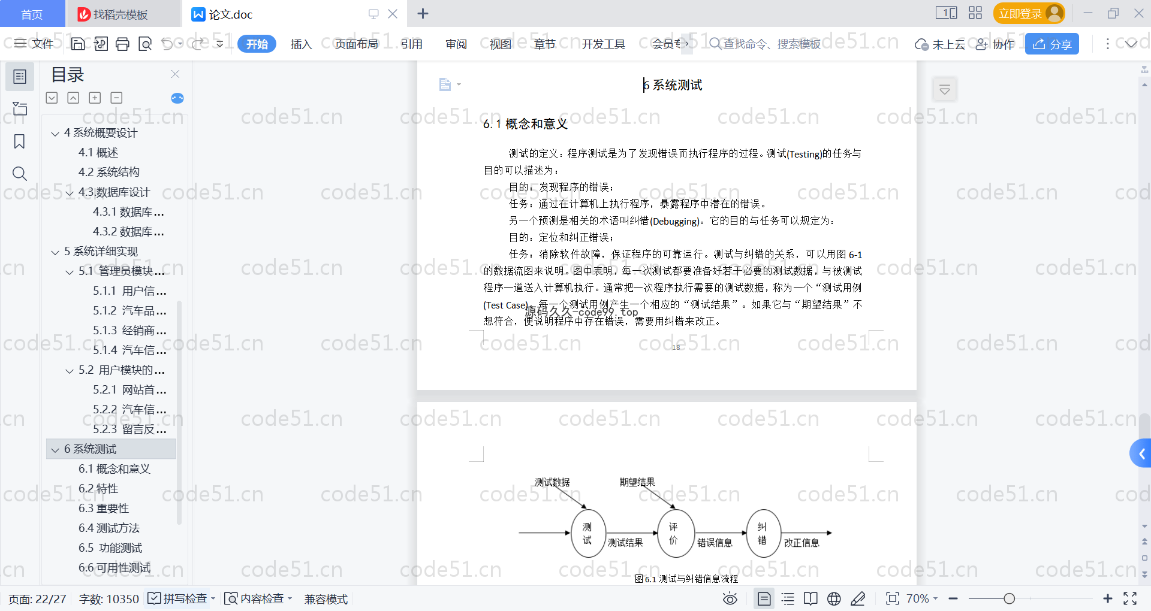Toggle 拼写检查 spell check

(x=177, y=598)
